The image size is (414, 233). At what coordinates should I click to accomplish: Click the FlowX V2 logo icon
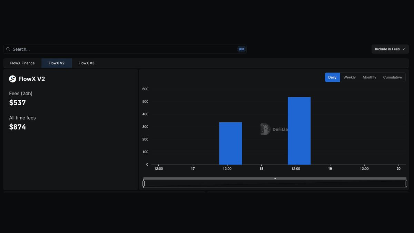(13, 79)
